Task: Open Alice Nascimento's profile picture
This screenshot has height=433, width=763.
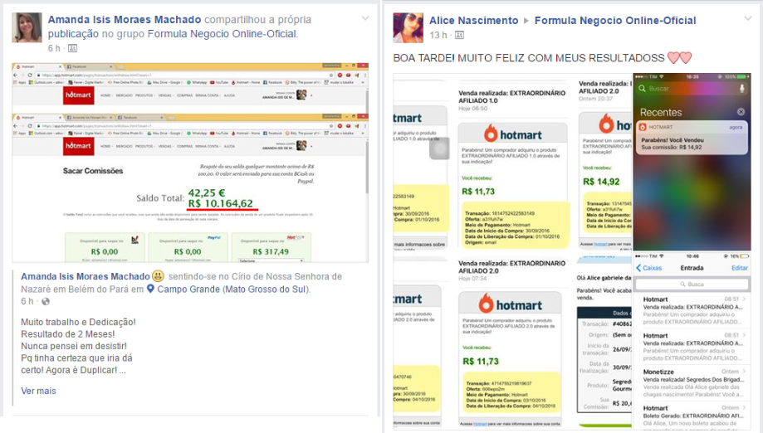Action: (x=408, y=28)
